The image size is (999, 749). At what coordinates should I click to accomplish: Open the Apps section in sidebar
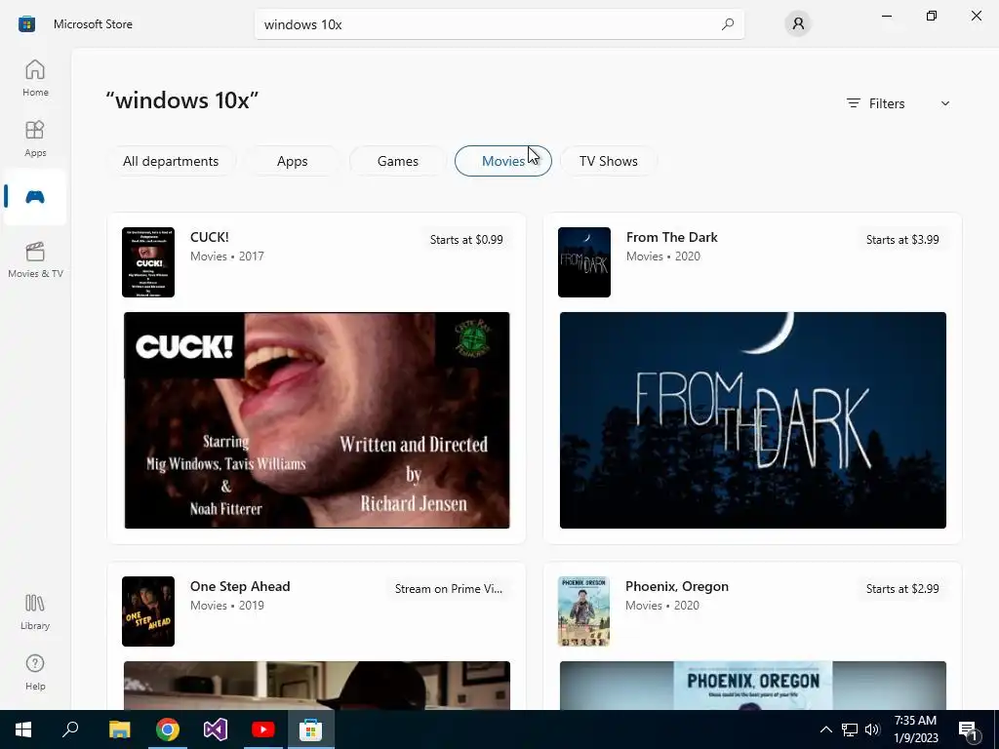(x=35, y=138)
